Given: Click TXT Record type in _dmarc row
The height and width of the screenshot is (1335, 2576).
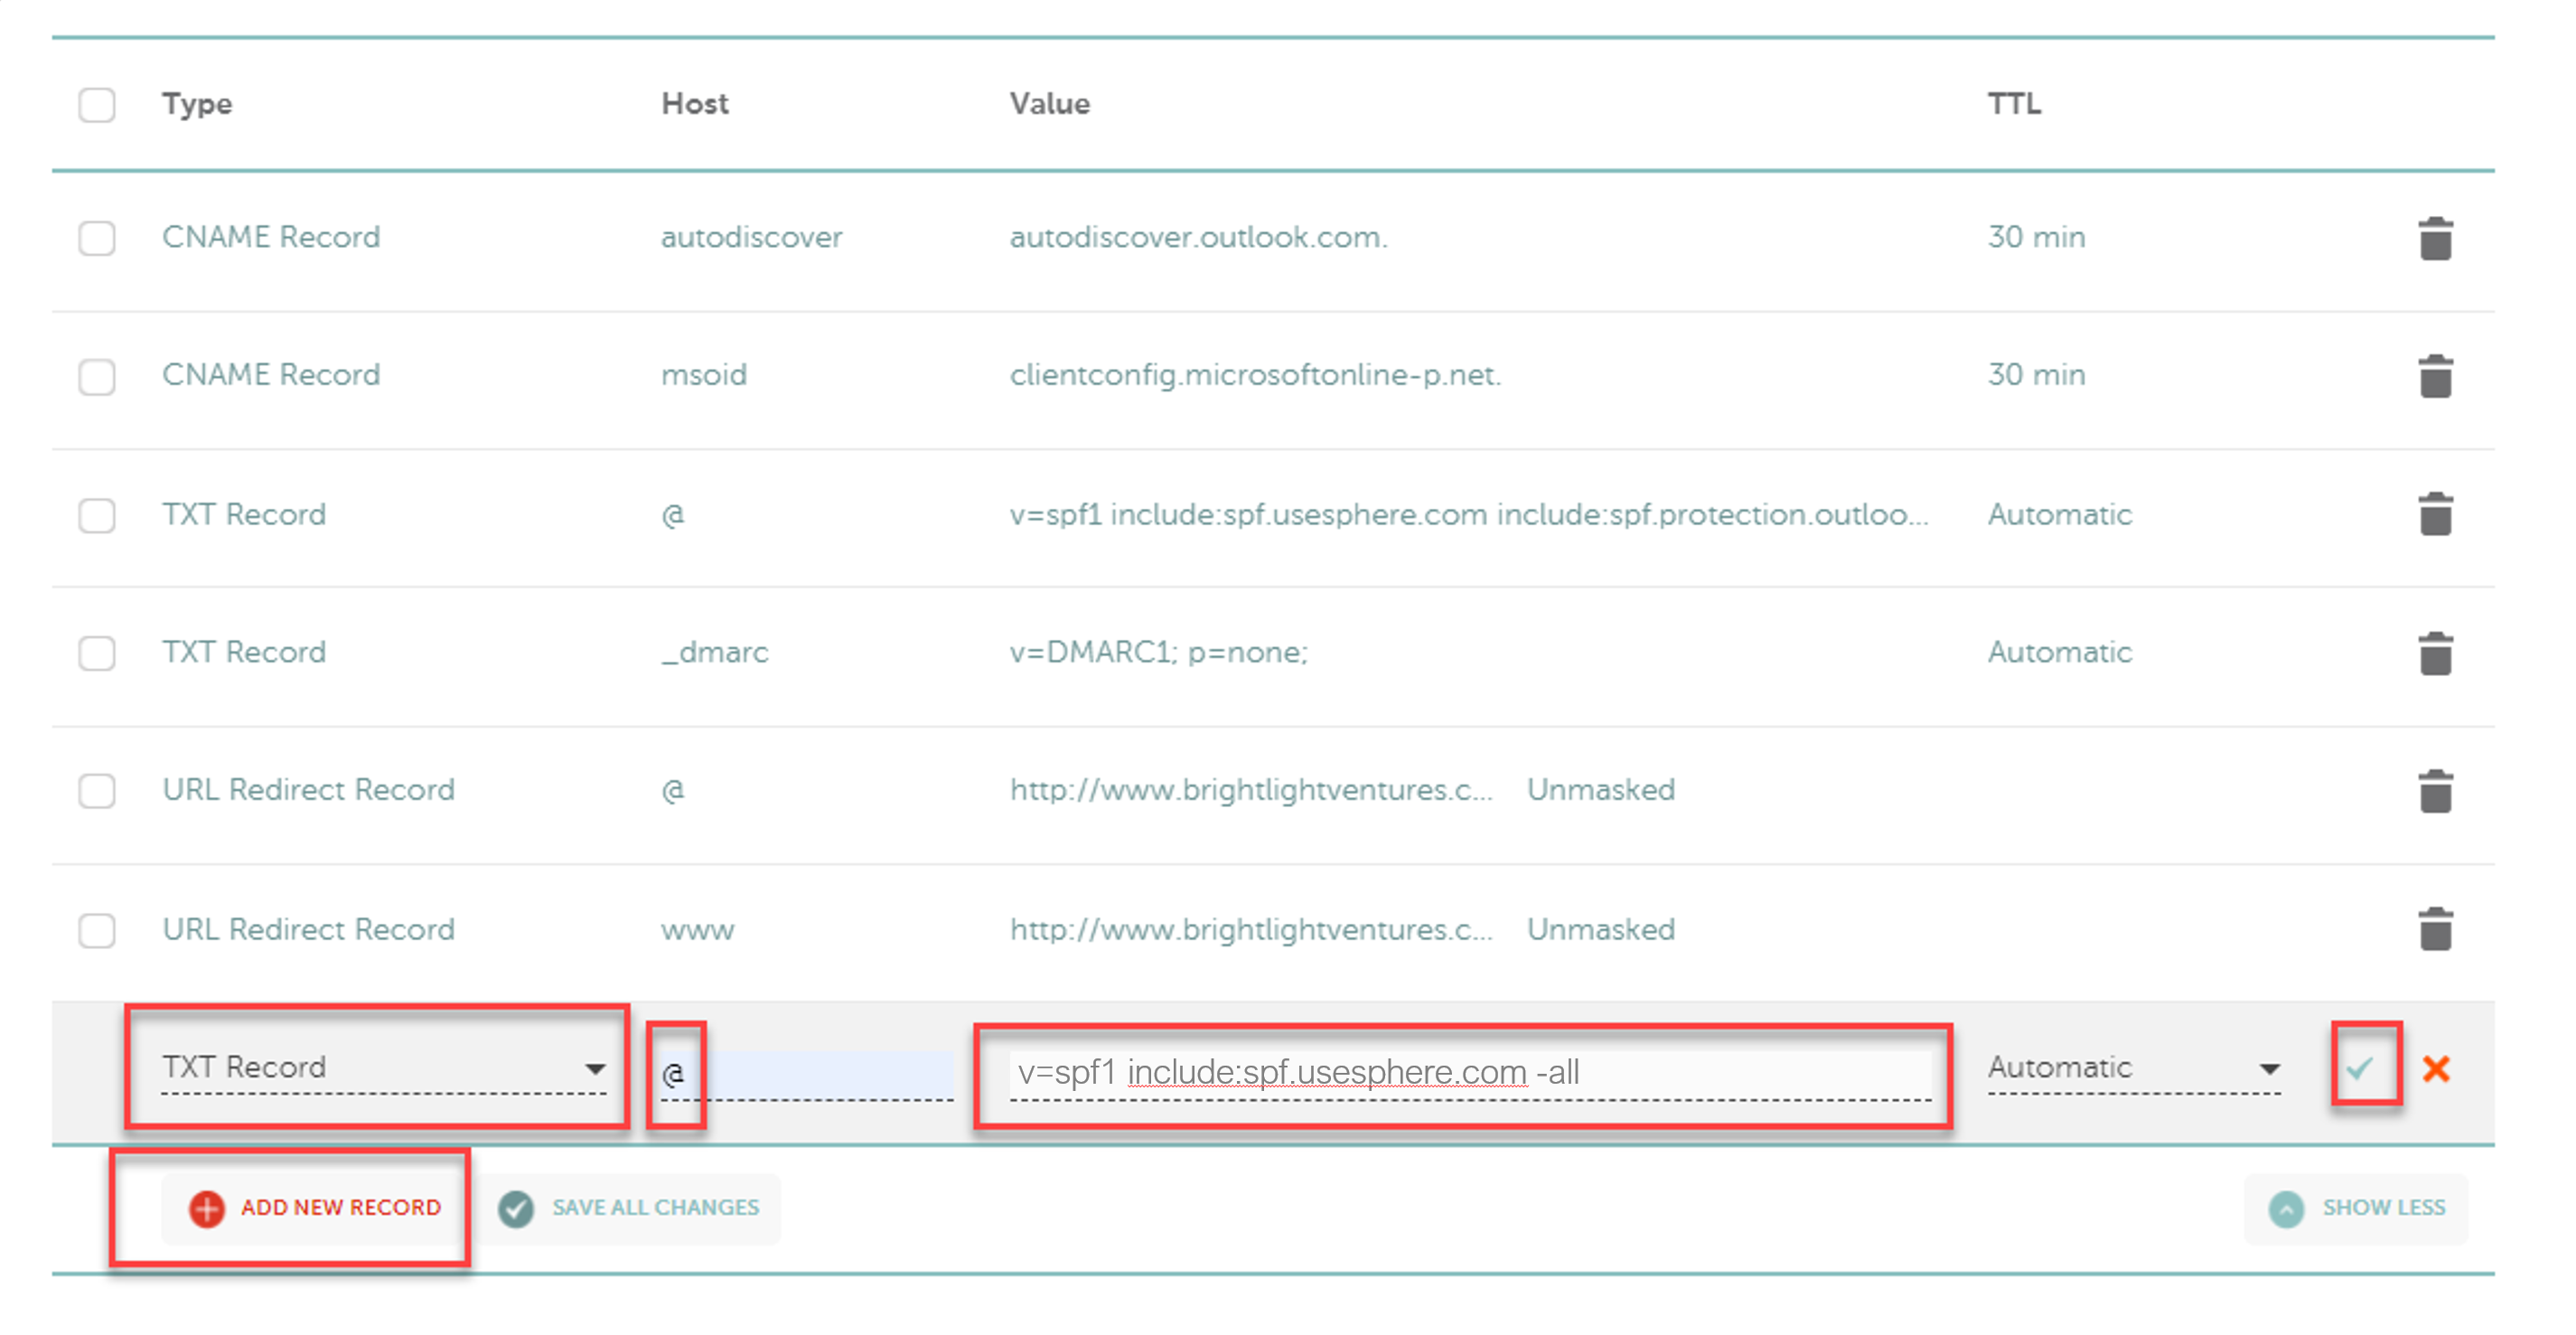Looking at the screenshot, I should point(244,652).
